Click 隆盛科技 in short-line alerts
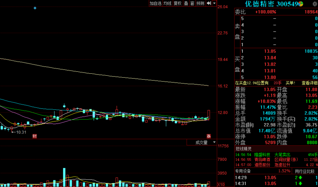This screenshot has height=187, width=318. coord(262,155)
